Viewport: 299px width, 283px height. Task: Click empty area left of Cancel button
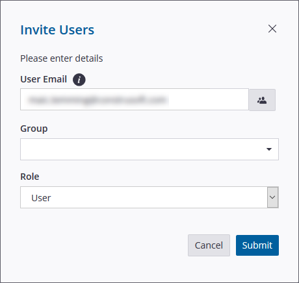coord(104,245)
